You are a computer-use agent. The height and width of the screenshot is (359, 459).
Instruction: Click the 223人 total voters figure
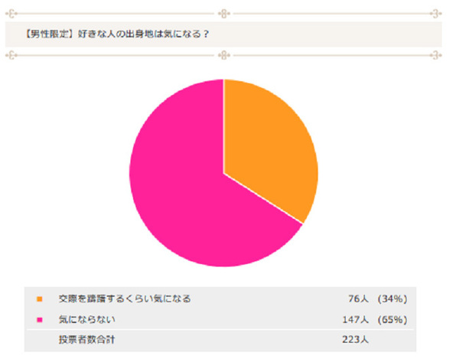click(x=356, y=338)
